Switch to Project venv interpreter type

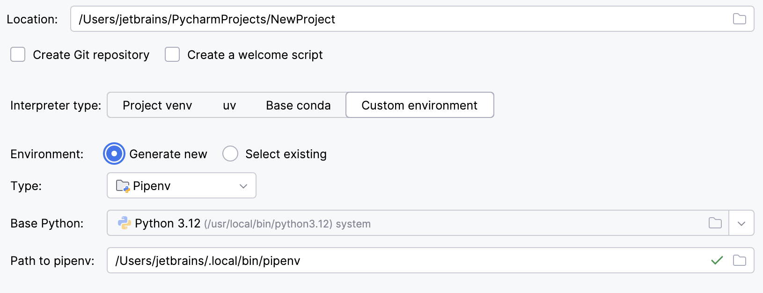[x=157, y=105]
